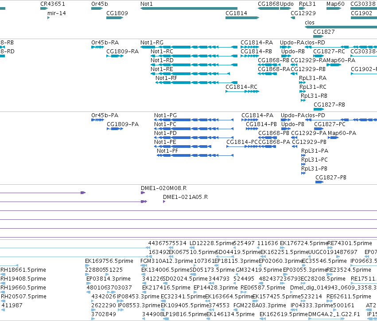The height and width of the screenshot is (321, 377).
Task: Click the Not1-PC protein label
Action: [x=165, y=124]
